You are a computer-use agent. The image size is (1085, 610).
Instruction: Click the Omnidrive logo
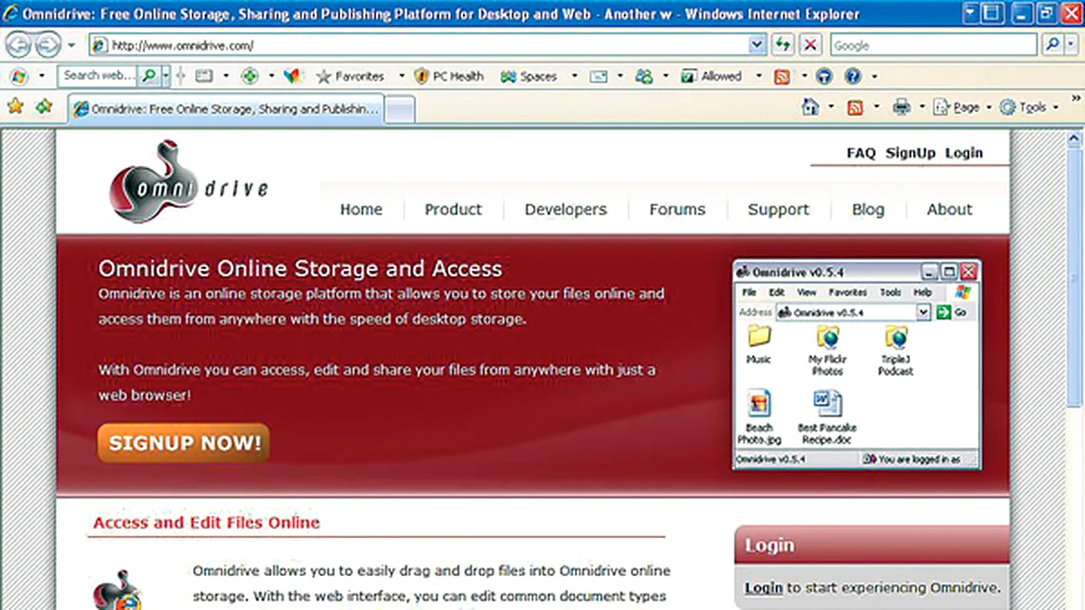coord(188,181)
